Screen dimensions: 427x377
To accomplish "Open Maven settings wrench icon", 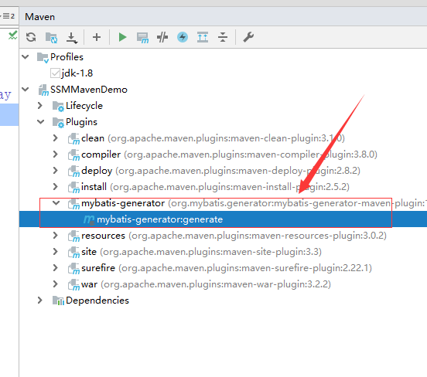I will point(248,37).
